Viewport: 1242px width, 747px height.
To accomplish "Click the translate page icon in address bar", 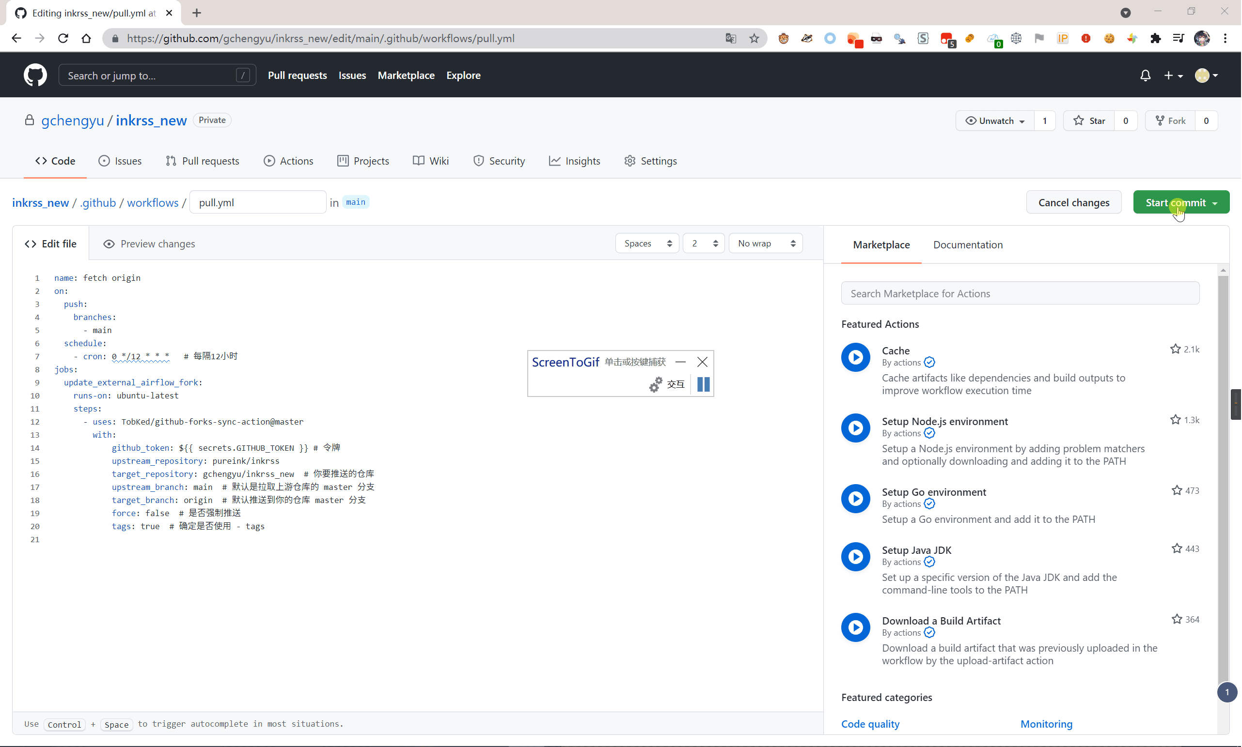I will [x=730, y=38].
